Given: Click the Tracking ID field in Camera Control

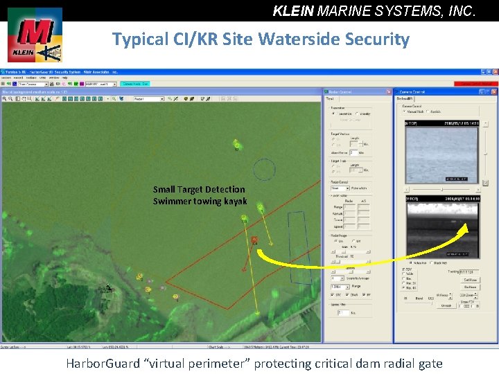Looking at the screenshot, I should [469, 272].
